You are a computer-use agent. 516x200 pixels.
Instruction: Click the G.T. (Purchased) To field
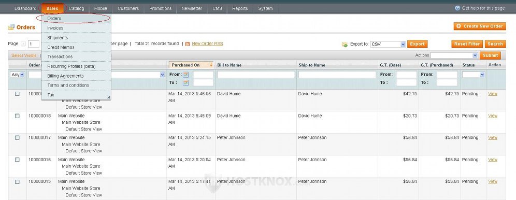[x=447, y=82]
